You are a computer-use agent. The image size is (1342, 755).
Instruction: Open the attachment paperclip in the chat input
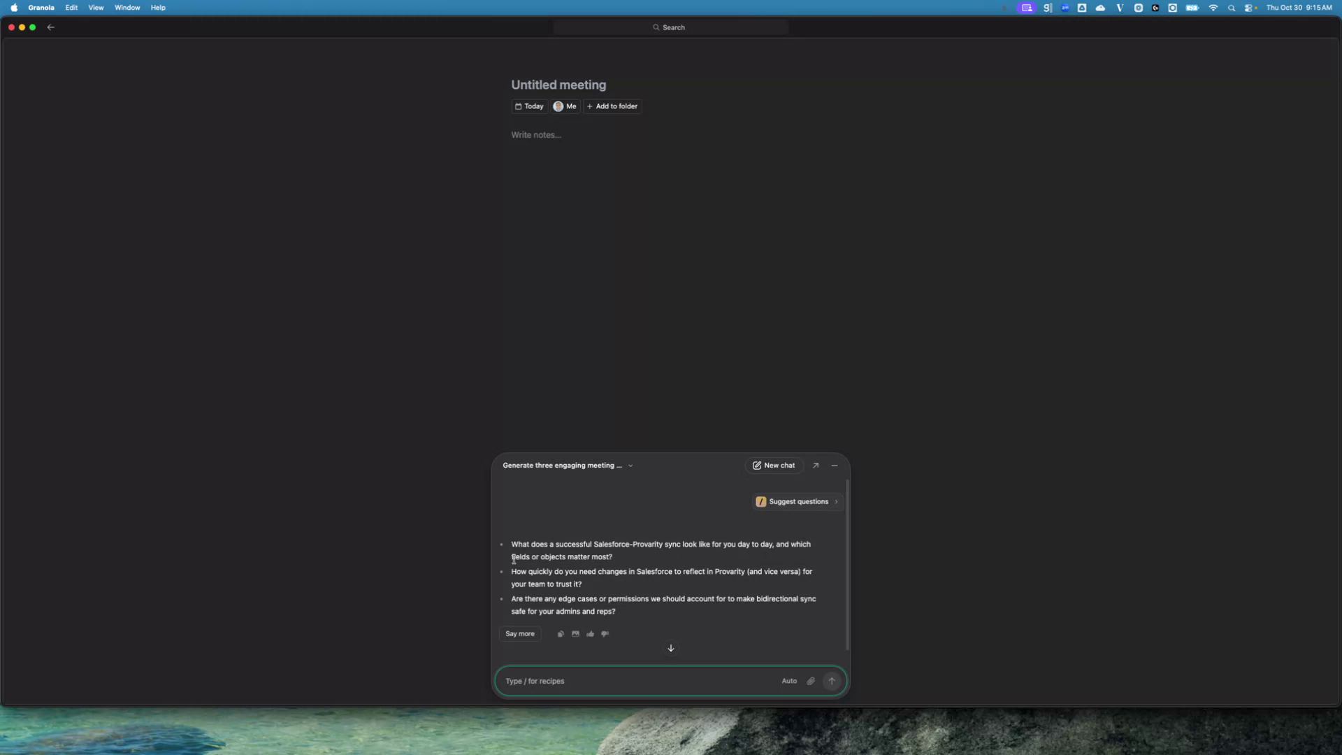click(810, 681)
